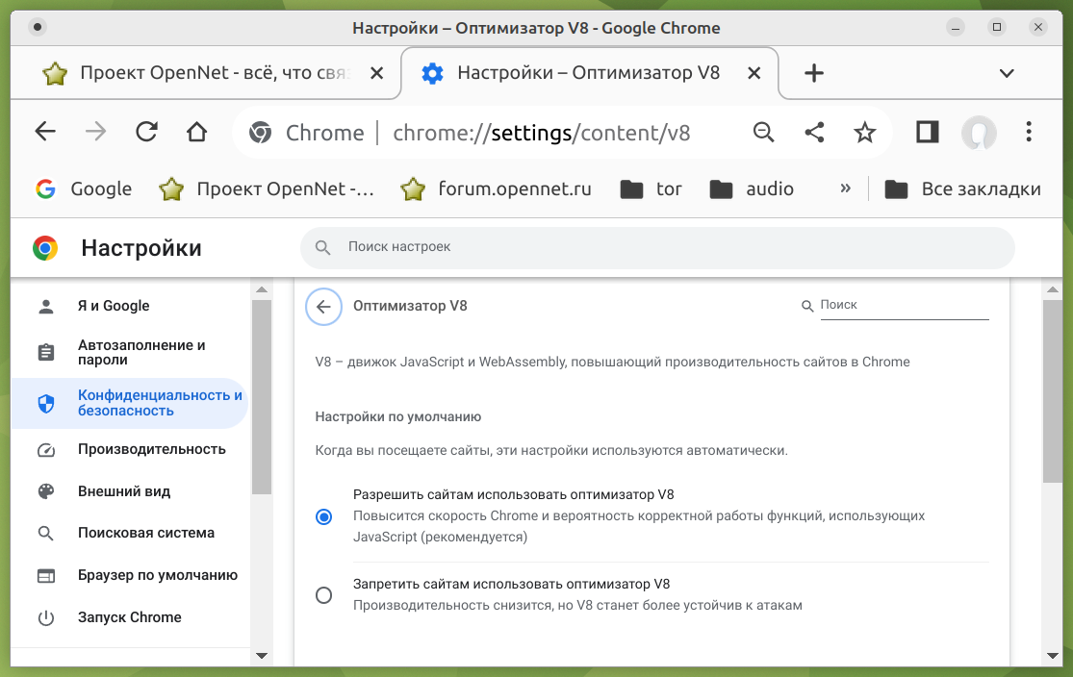Select block sites from using V8 optimizer
The width and height of the screenshot is (1073, 677).
[x=324, y=595]
